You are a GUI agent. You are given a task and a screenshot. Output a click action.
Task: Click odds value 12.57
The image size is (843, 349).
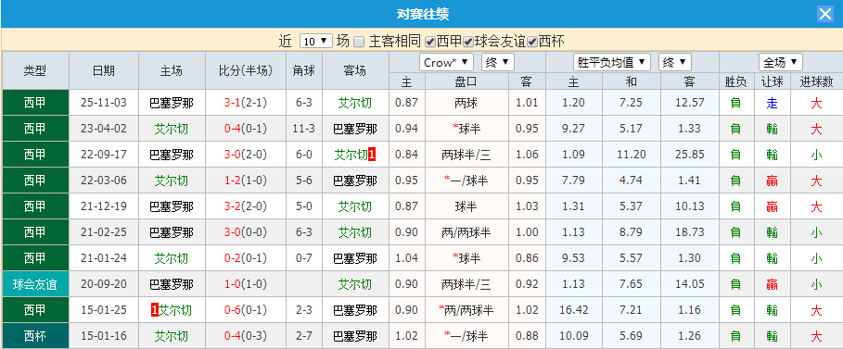(x=690, y=103)
